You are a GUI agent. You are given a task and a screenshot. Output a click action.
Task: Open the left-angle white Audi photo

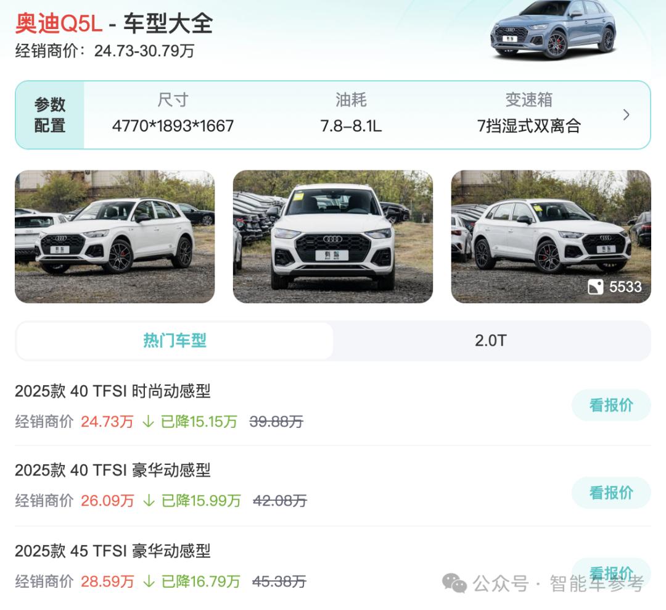pyautogui.click(x=115, y=236)
